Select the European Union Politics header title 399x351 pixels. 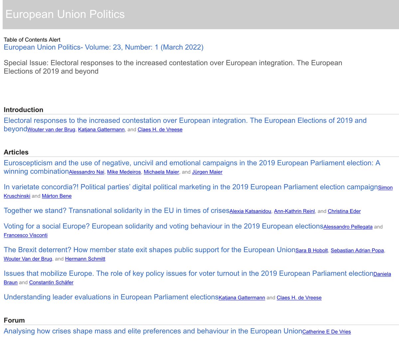65,14
